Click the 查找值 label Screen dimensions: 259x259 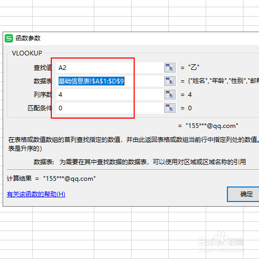click(x=43, y=67)
